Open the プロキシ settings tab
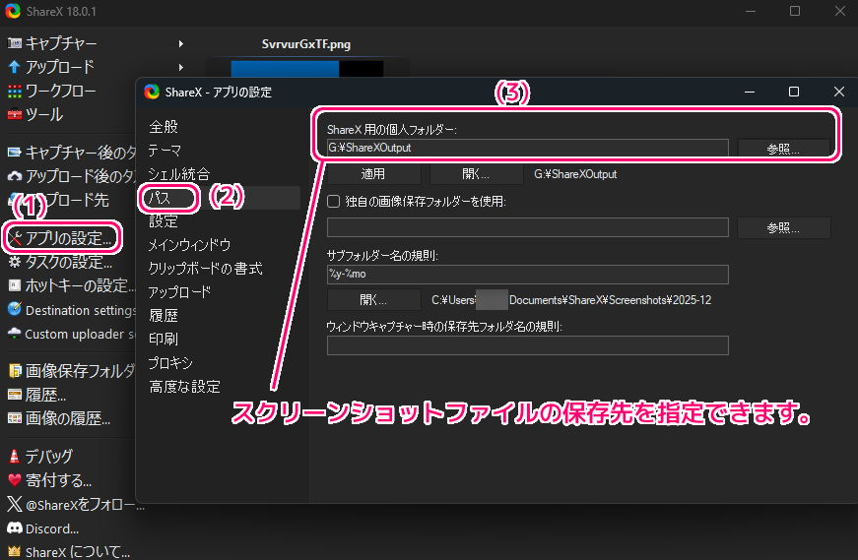Viewport: 858px width, 560px height. pos(170,362)
